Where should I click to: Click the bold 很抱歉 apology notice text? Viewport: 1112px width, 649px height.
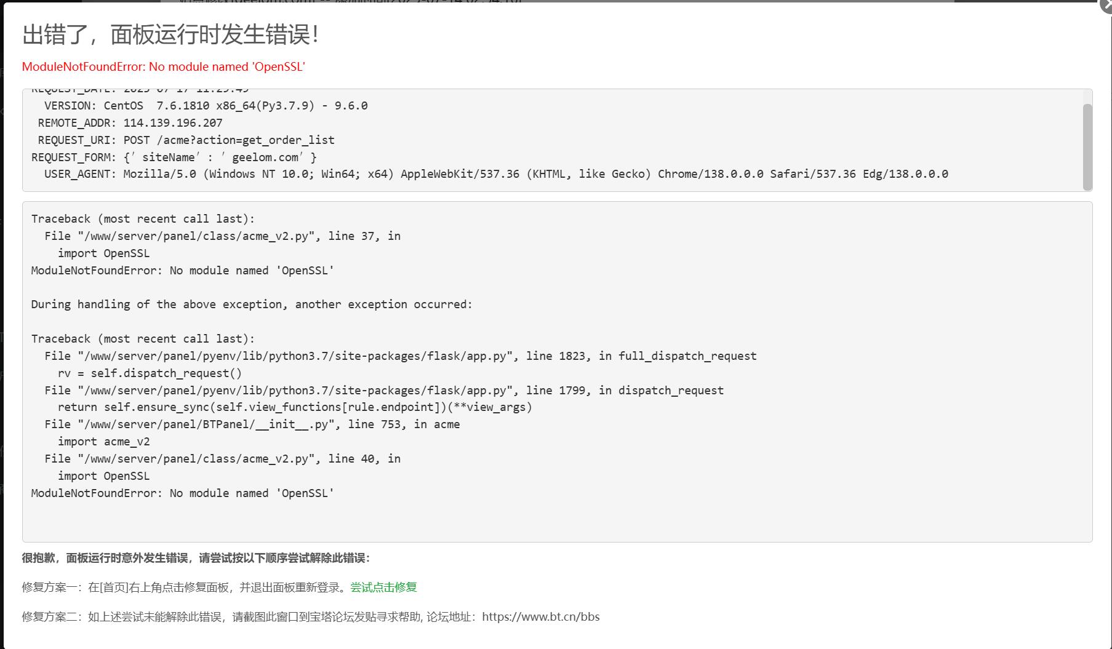click(196, 558)
